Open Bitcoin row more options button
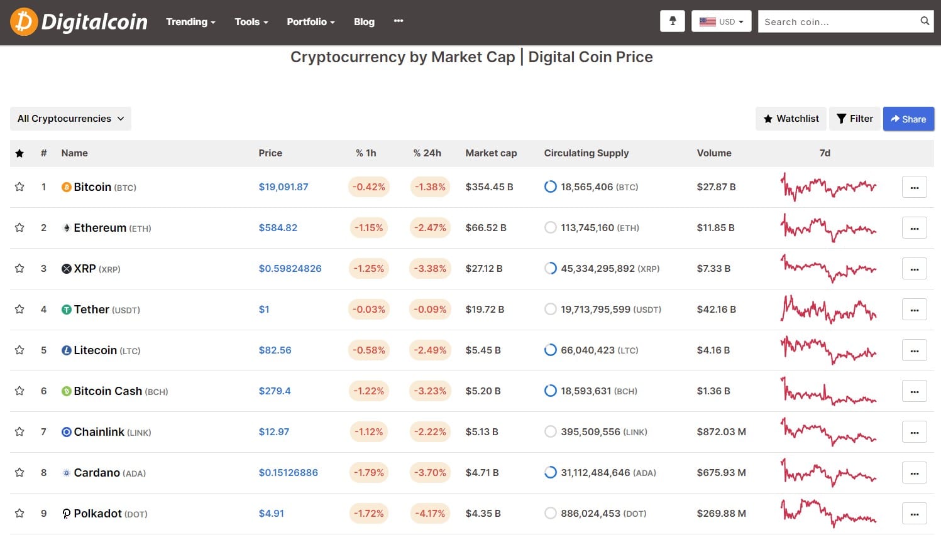The image size is (941, 535). (915, 187)
